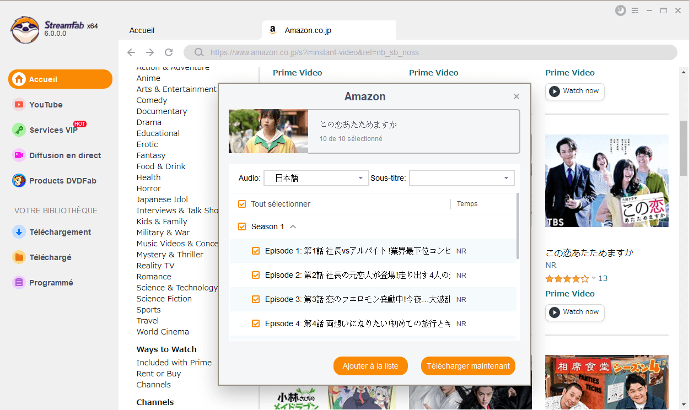The image size is (689, 410).
Task: Select the Anime category
Action: [148, 78]
